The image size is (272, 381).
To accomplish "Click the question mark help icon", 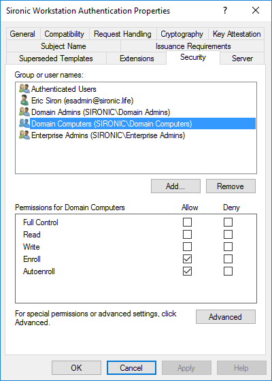I will coord(225,10).
